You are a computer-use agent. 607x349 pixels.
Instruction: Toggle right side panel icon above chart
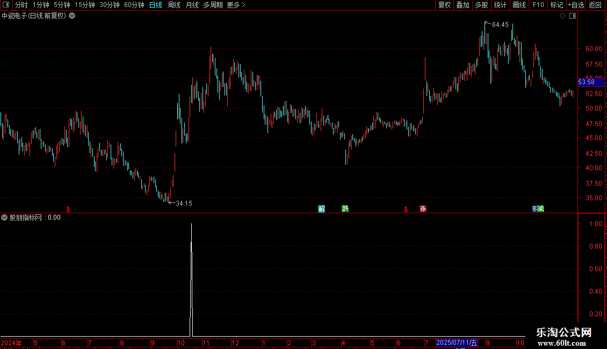click(573, 16)
